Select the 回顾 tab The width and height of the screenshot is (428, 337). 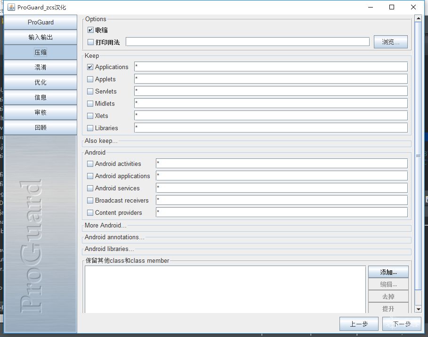(x=40, y=127)
